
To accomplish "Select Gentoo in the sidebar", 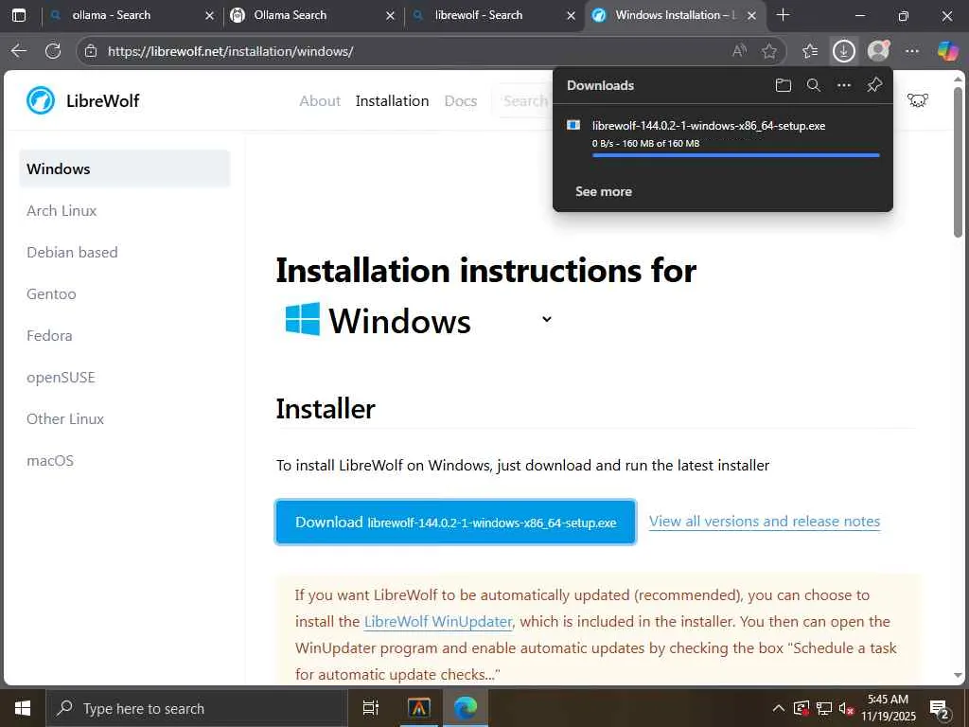I will [51, 294].
